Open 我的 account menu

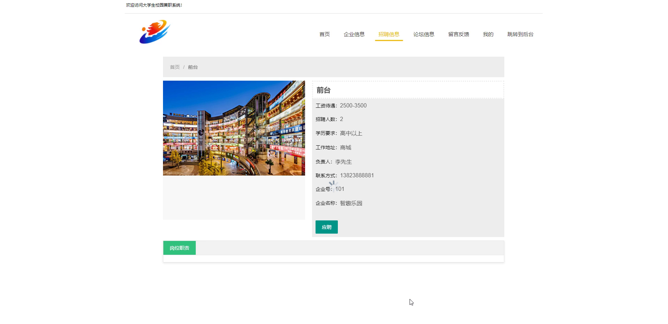pyautogui.click(x=488, y=34)
